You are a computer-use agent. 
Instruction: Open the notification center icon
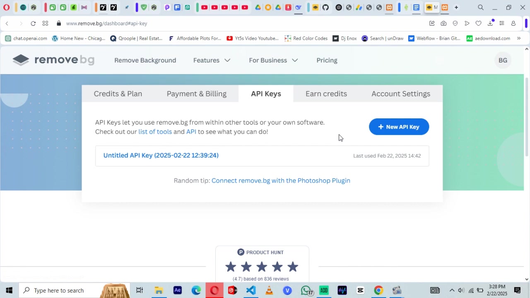517,290
